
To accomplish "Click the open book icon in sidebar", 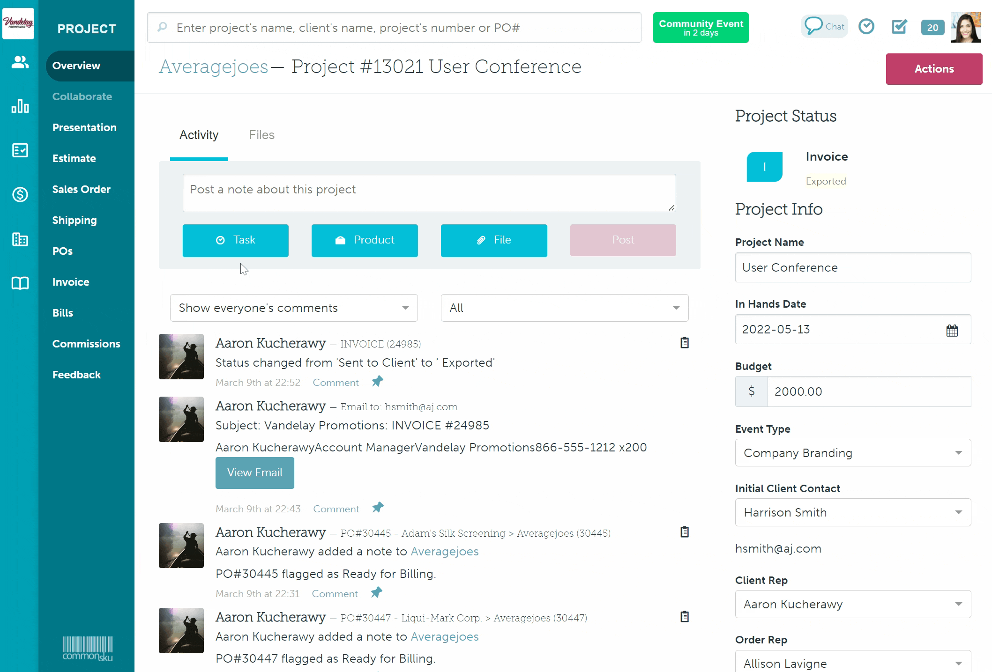I will pos(20,283).
